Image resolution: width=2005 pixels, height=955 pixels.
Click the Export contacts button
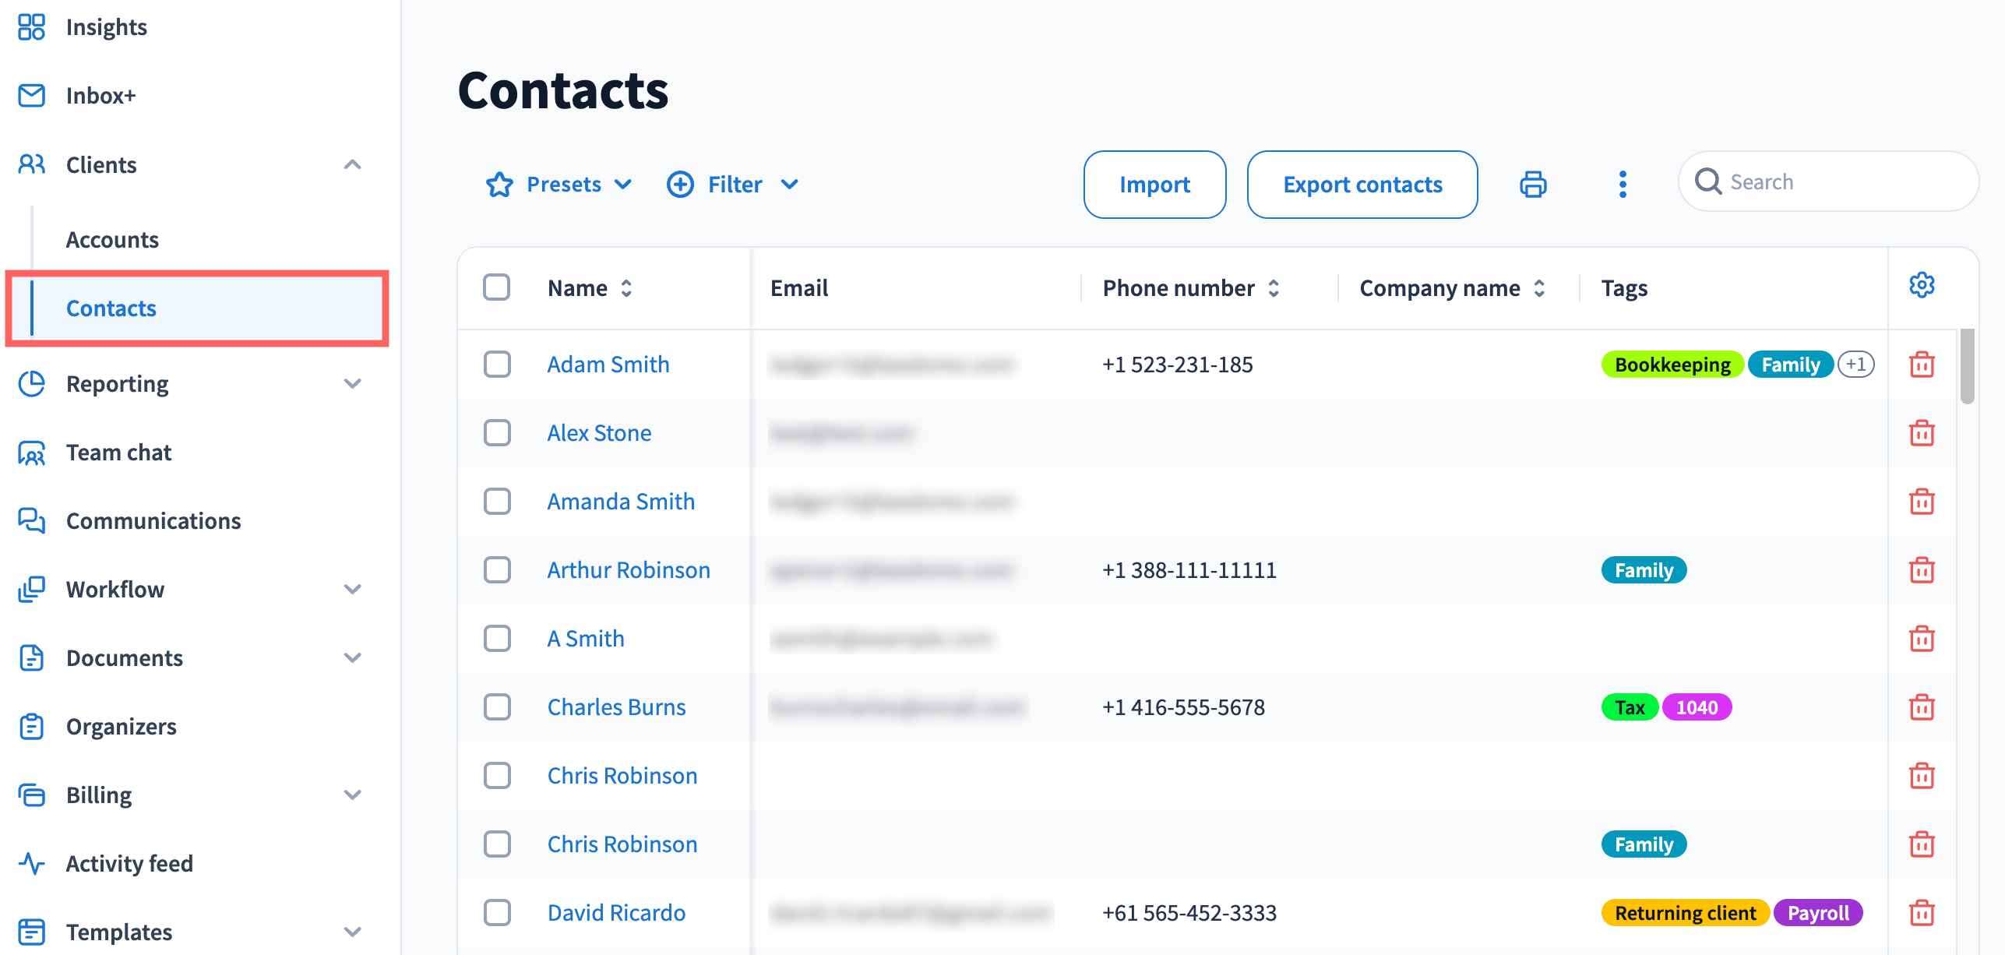1362,185
